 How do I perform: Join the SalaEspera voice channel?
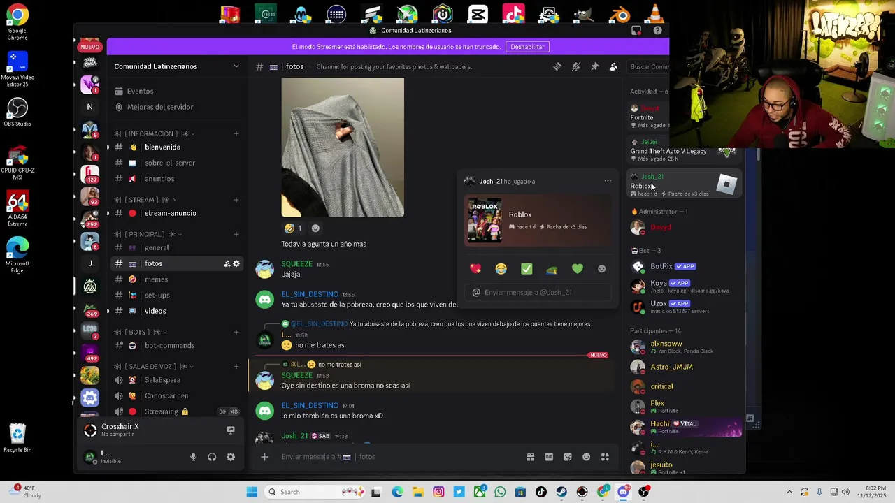click(178, 380)
